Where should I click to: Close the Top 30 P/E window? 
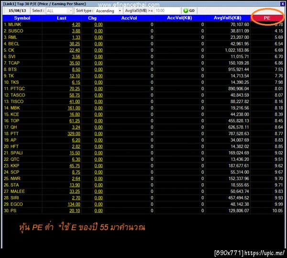[282, 4]
